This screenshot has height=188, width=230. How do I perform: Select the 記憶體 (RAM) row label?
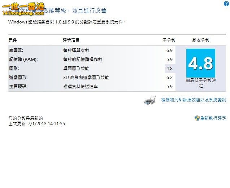[x=23, y=60]
